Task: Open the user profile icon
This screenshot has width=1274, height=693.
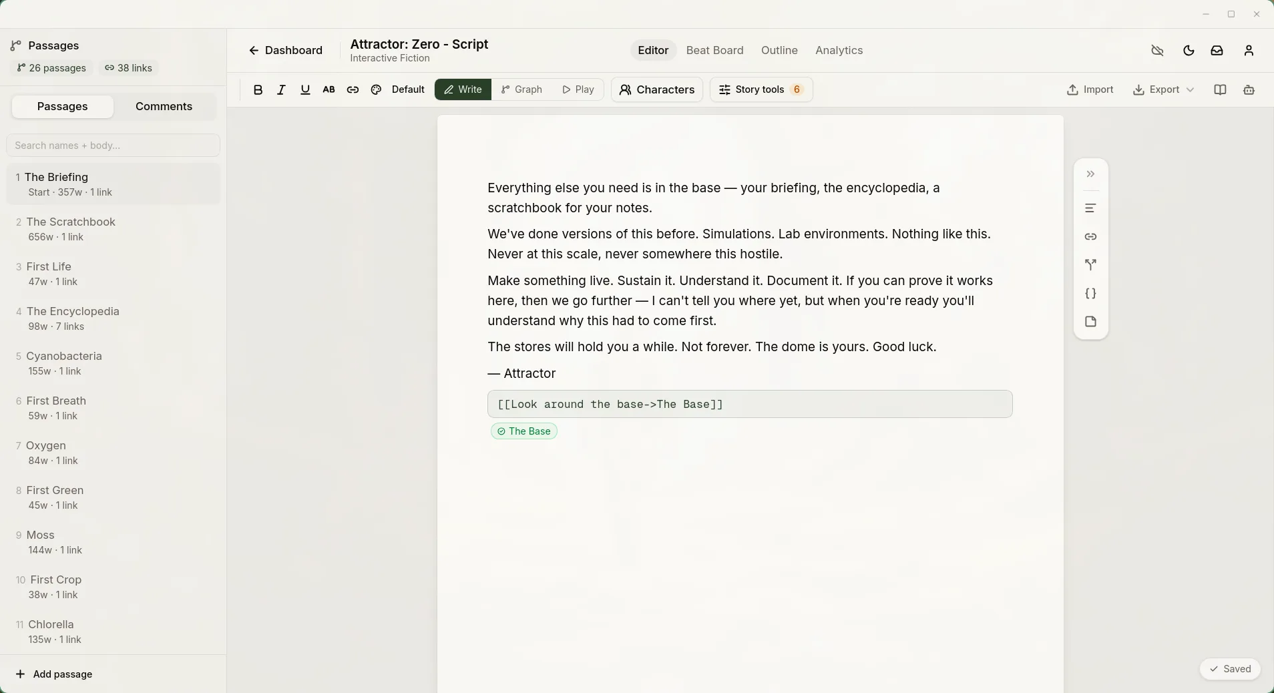Action: [1249, 51]
